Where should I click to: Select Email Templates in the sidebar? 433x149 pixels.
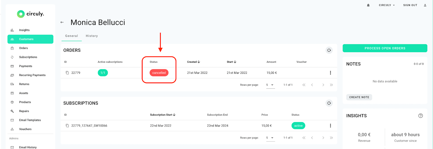click(30, 120)
